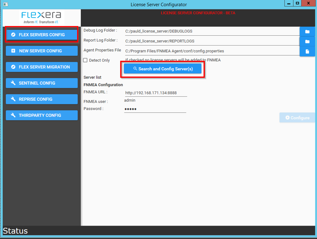Maximize the License Server Configurator window
Viewport: 317px width, 239px height.
coord(297,3)
